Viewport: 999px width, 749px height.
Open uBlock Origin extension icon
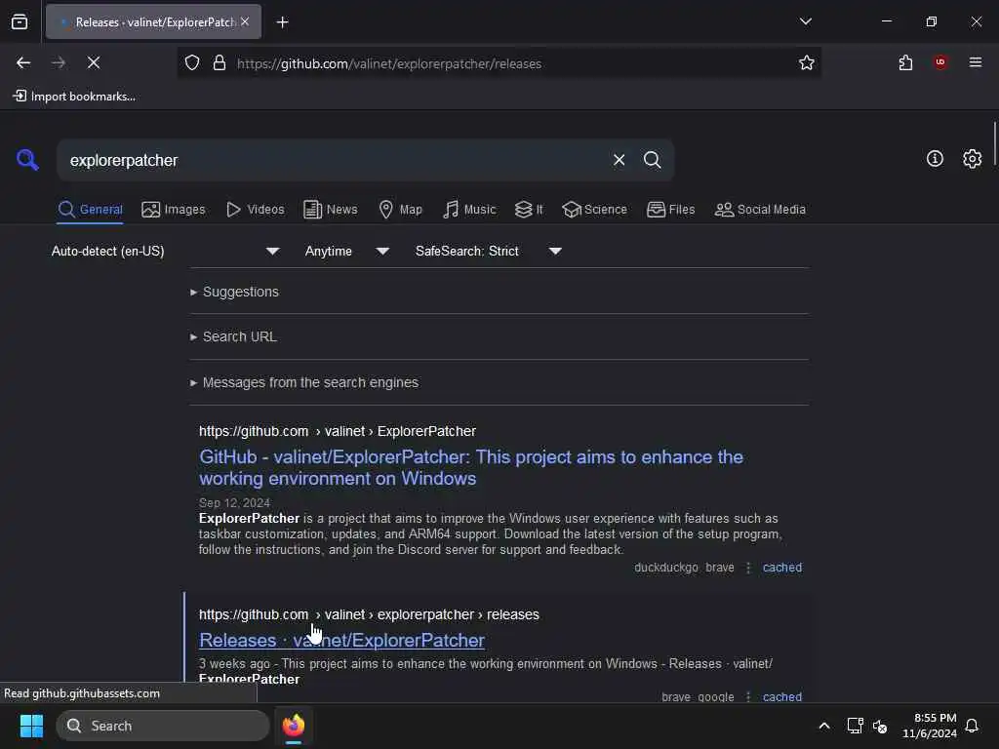[940, 62]
